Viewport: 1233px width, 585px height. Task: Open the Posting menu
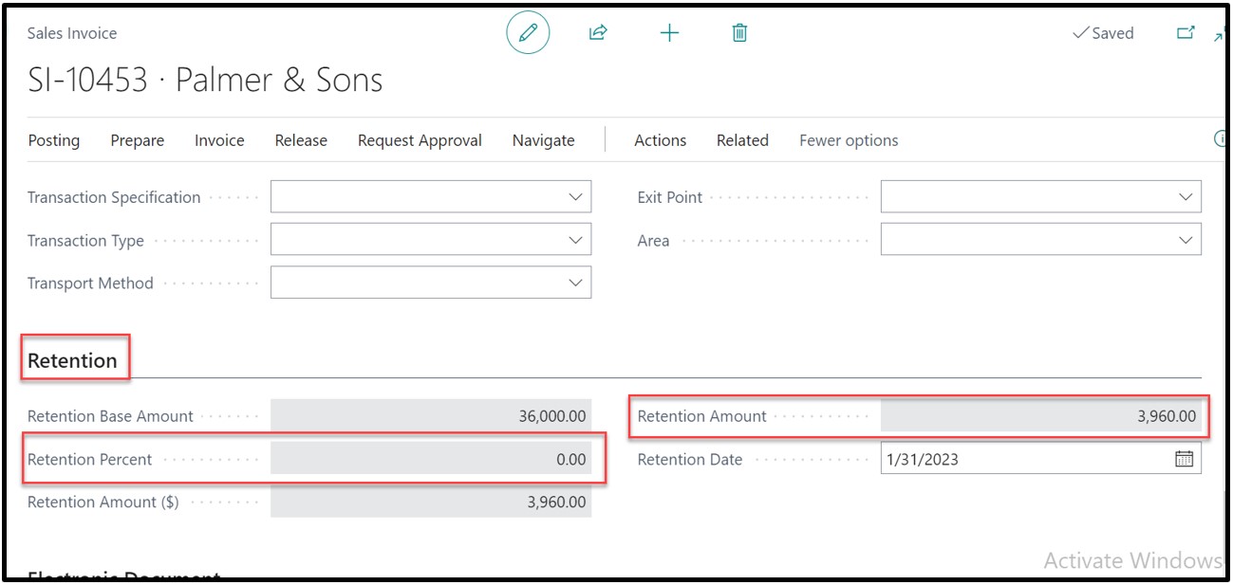point(54,140)
